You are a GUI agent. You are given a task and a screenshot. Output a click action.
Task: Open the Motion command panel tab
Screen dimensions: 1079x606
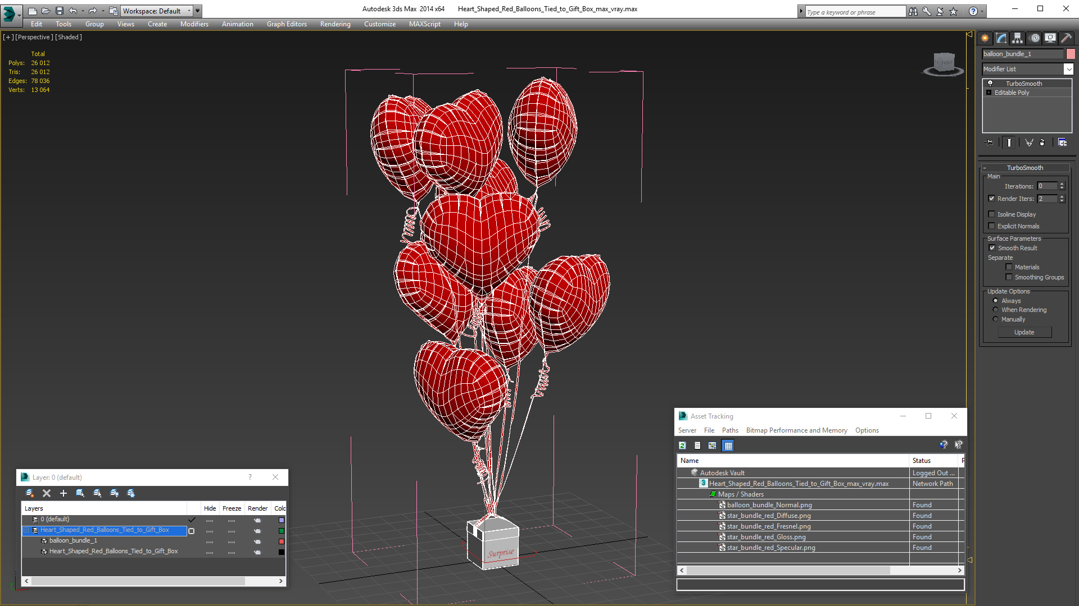(1034, 38)
